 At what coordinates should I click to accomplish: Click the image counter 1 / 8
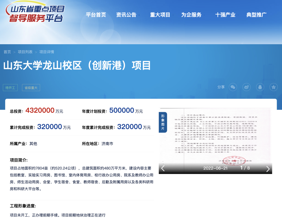[x=245, y=168]
